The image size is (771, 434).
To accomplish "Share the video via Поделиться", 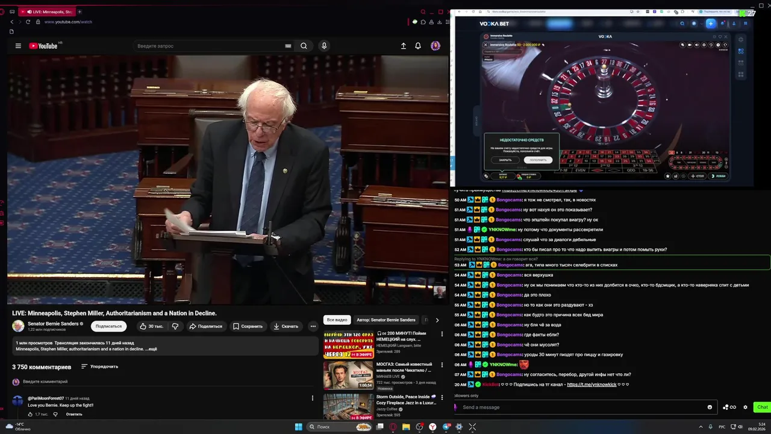I will (205, 326).
